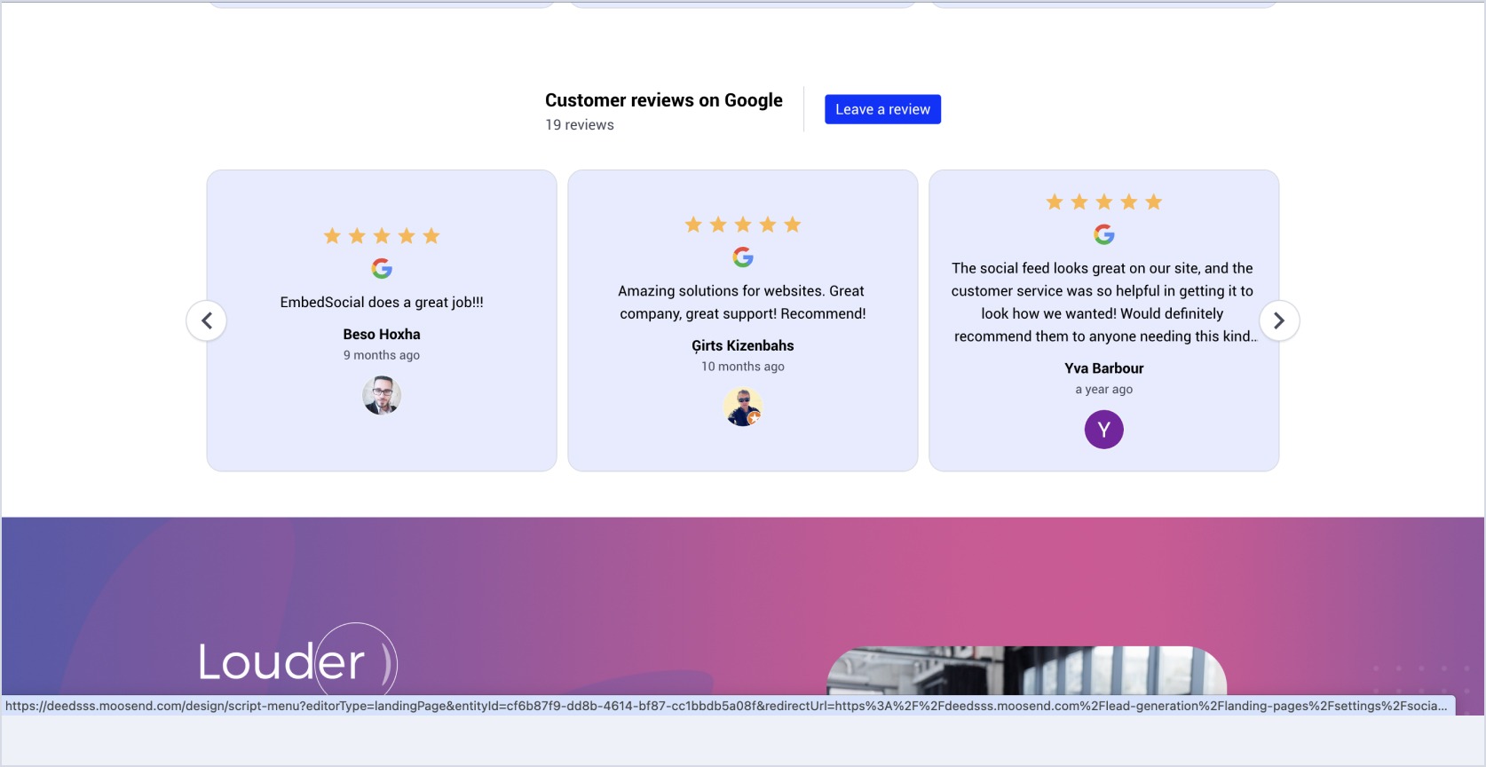Click the review text starting "Amazing solutions for websites"
The height and width of the screenshot is (767, 1486).
(743, 302)
